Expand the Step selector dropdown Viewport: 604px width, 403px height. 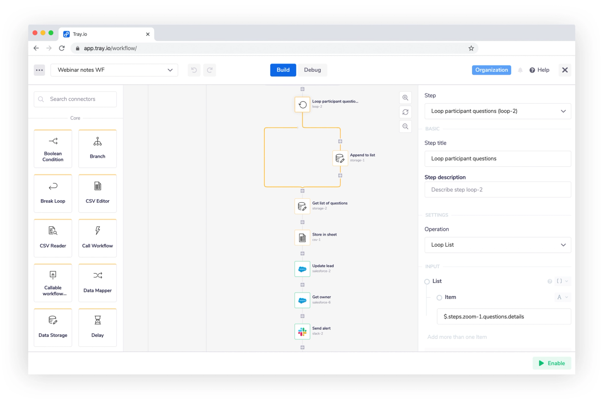[498, 111]
